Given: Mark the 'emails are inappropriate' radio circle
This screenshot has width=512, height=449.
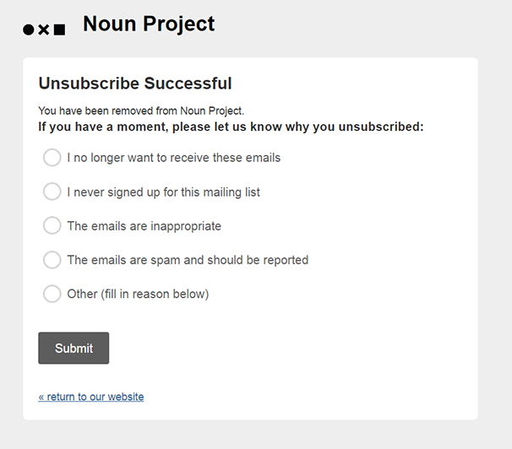Looking at the screenshot, I should 52,225.
